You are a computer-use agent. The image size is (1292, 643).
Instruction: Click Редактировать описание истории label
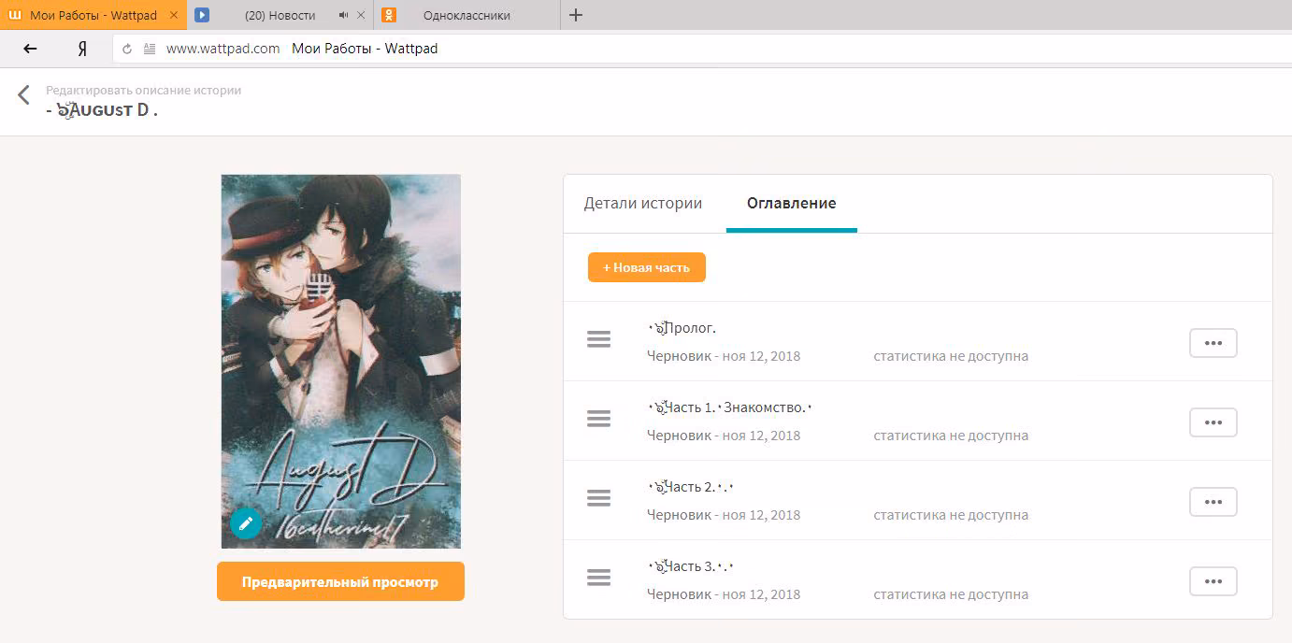coord(144,91)
